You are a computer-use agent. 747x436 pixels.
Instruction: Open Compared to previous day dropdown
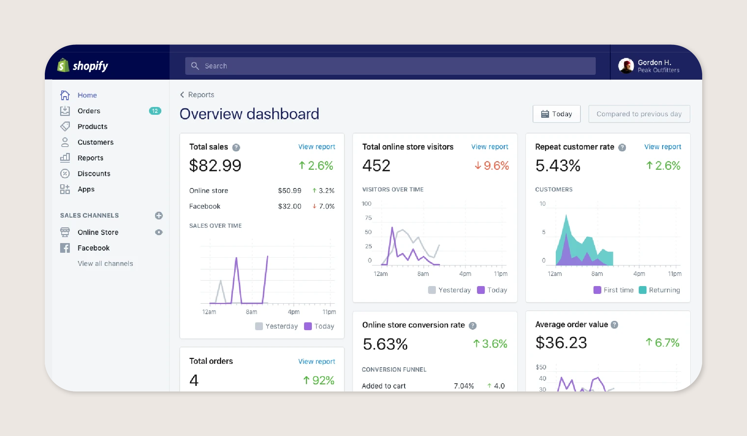pyautogui.click(x=639, y=114)
